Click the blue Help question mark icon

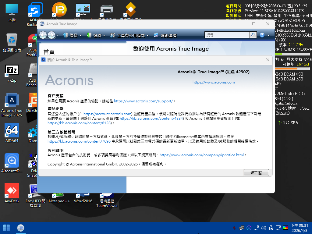click(x=262, y=35)
